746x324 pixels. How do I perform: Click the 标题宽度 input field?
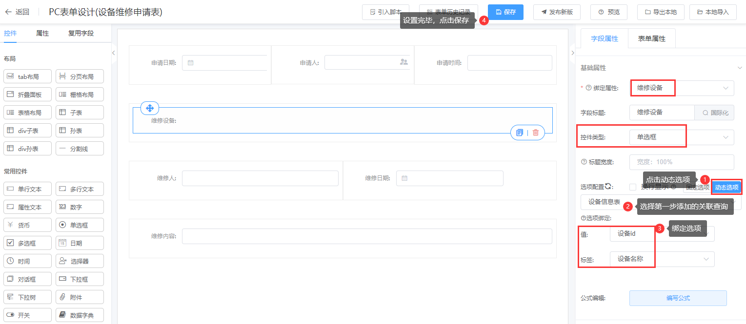[682, 162]
